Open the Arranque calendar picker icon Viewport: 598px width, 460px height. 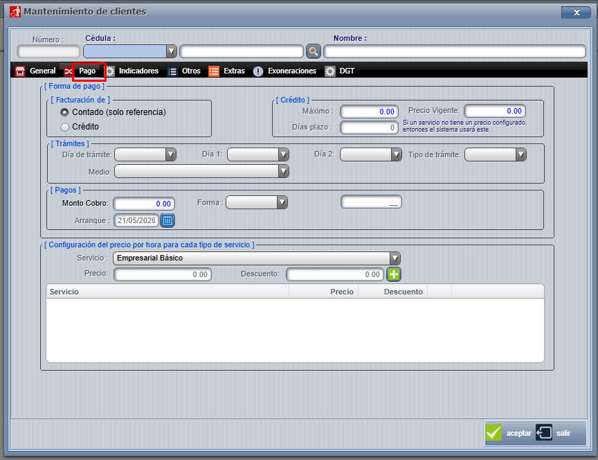tap(167, 220)
